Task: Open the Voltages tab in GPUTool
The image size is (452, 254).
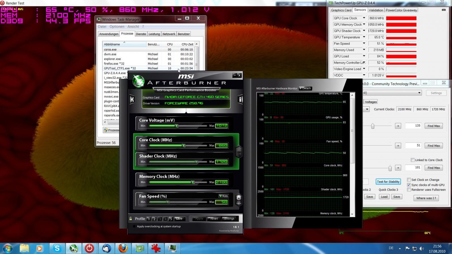Action: click(x=371, y=102)
